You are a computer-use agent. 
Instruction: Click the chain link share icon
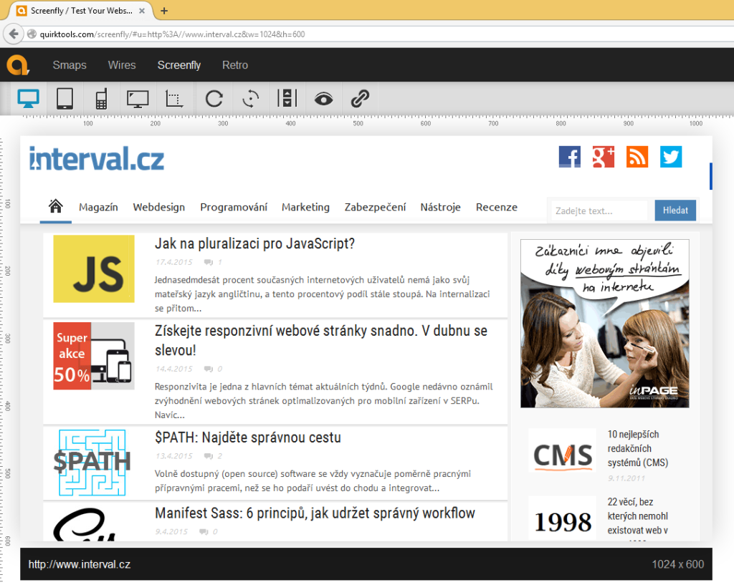click(x=360, y=99)
